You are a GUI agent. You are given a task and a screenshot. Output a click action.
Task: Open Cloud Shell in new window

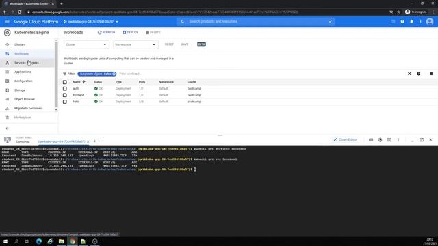[422, 139]
